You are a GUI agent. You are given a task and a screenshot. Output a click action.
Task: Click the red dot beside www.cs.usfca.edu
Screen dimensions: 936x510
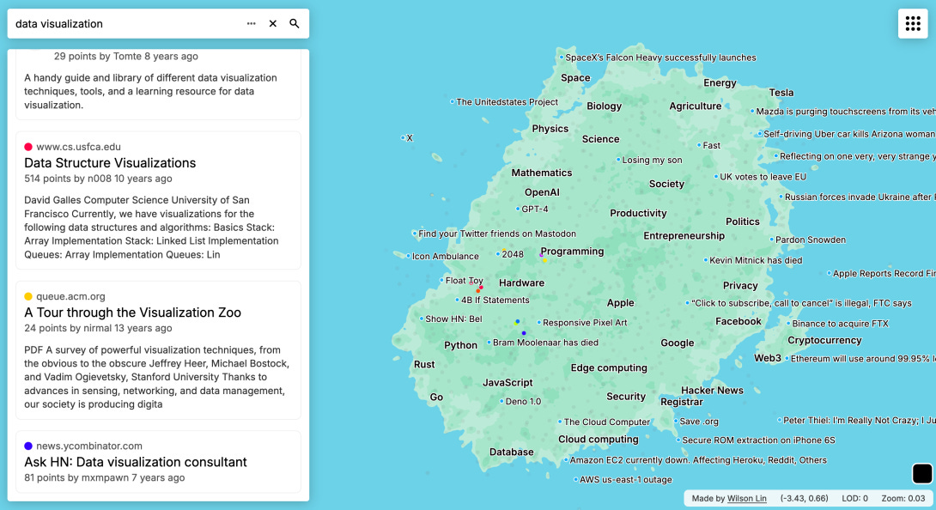28,147
